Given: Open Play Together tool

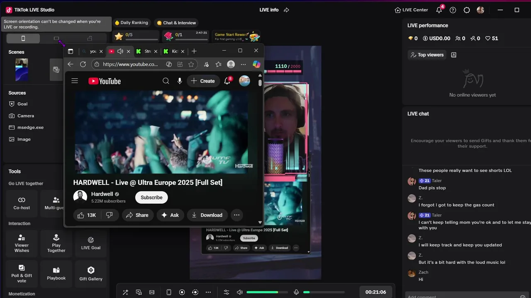Looking at the screenshot, I should (x=56, y=243).
